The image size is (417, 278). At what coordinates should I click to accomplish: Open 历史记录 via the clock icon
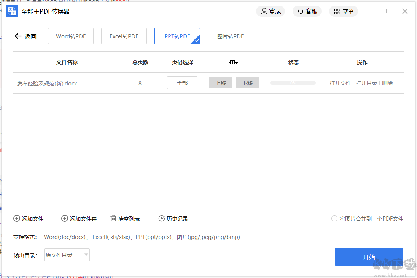[x=161, y=218]
